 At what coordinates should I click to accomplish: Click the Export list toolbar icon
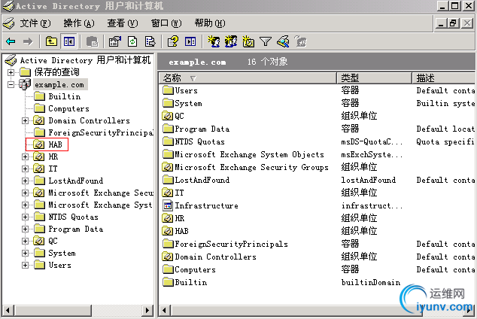(x=150, y=41)
